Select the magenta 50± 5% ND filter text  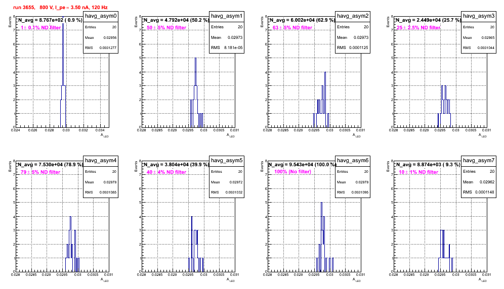[x=166, y=28]
